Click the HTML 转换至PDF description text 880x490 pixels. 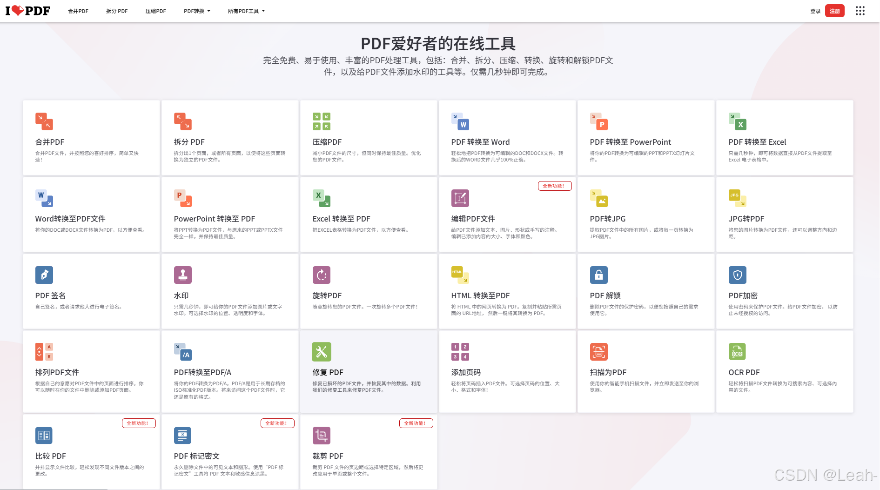(x=506, y=310)
